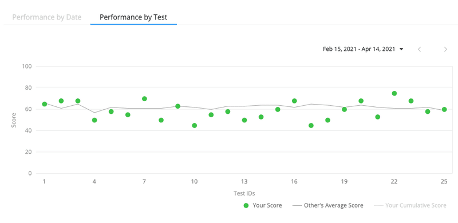
Task: Click the score point for test 13
Action: pos(244,120)
